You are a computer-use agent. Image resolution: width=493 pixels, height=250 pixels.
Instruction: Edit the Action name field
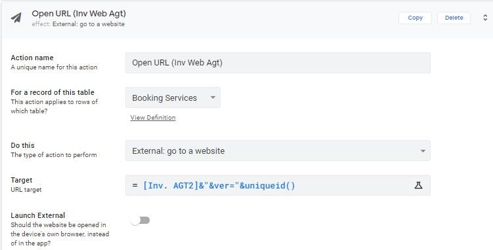point(278,63)
